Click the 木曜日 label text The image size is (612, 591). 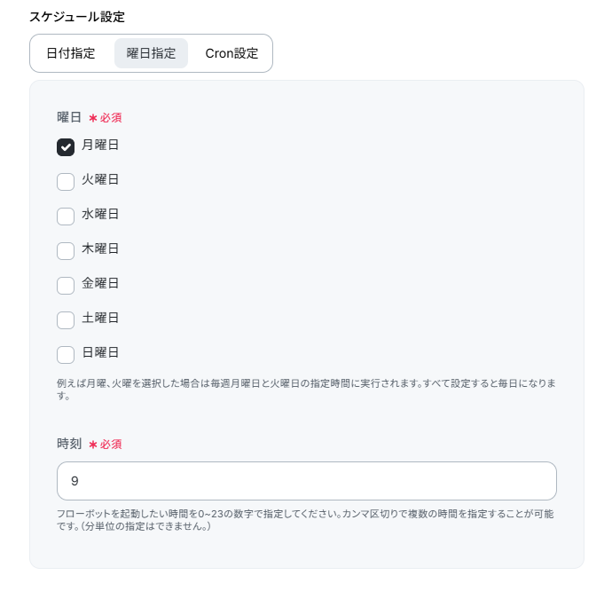[100, 248]
